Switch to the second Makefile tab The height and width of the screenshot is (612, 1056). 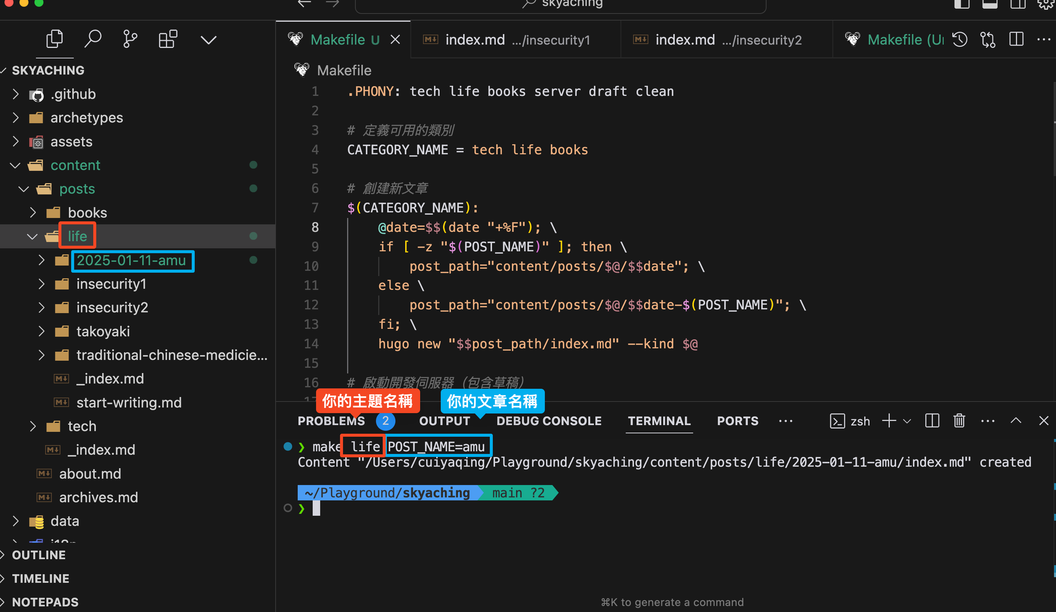(890, 40)
